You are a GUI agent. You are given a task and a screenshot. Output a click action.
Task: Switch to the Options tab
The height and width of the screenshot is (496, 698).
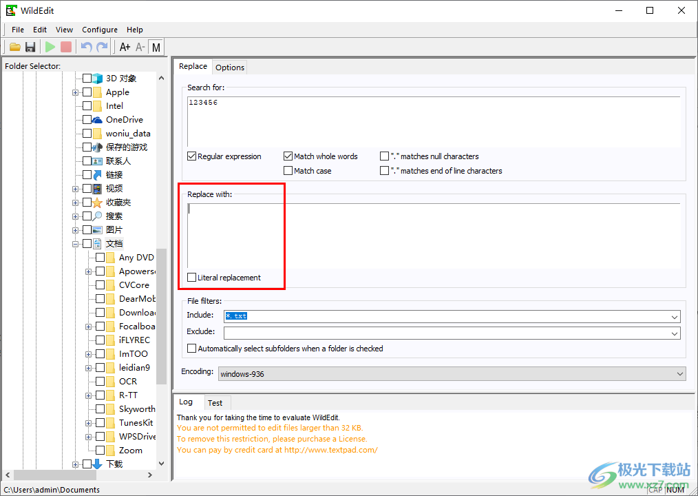(230, 67)
